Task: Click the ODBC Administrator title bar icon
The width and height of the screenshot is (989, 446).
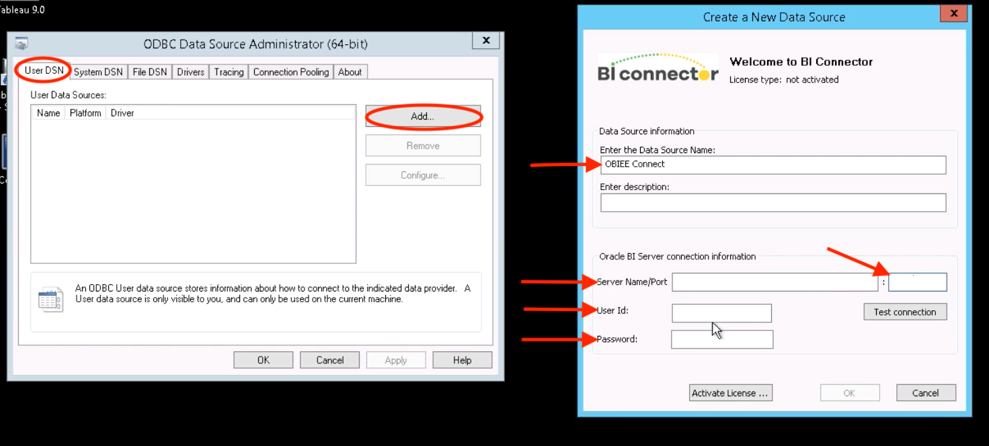Action: (22, 44)
